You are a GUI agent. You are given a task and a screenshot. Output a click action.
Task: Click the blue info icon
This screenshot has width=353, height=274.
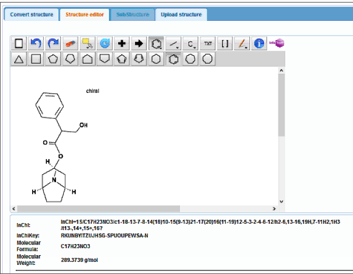(x=260, y=43)
